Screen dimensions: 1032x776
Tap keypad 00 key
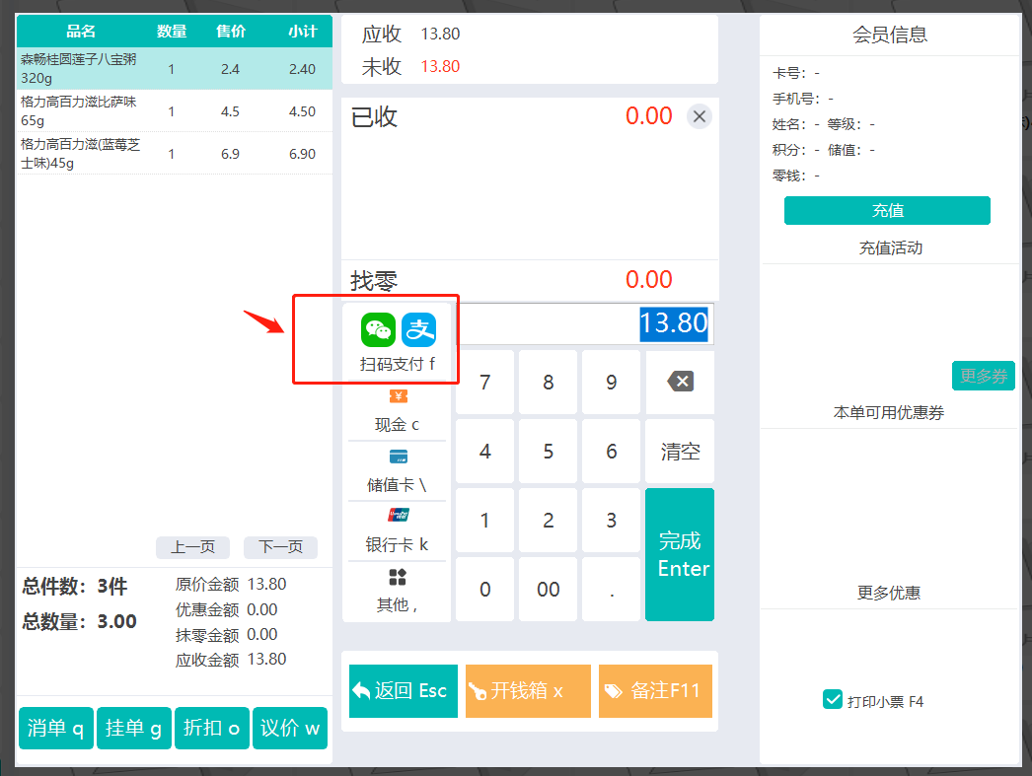(549, 590)
